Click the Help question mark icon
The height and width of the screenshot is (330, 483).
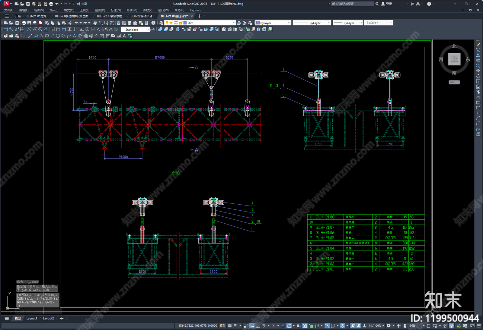coord(153,23)
